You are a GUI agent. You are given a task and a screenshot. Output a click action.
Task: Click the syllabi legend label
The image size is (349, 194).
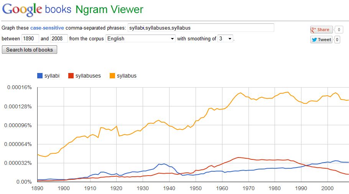pyautogui.click(x=52, y=76)
